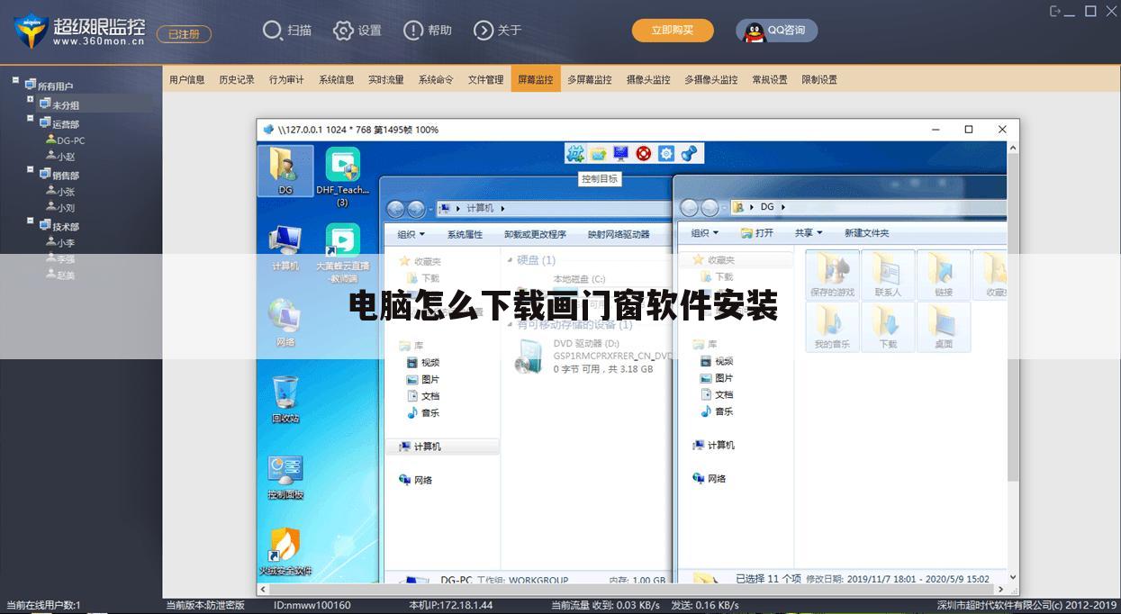Open the 实时流量 tab
1121x614 pixels.
[x=385, y=79]
